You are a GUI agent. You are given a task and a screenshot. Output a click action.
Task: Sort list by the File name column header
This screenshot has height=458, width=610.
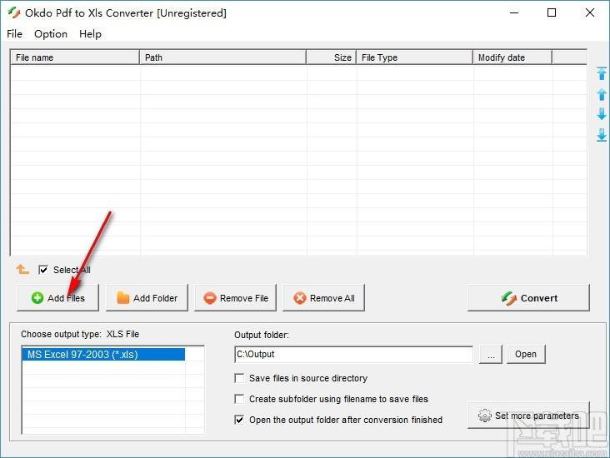click(x=75, y=57)
